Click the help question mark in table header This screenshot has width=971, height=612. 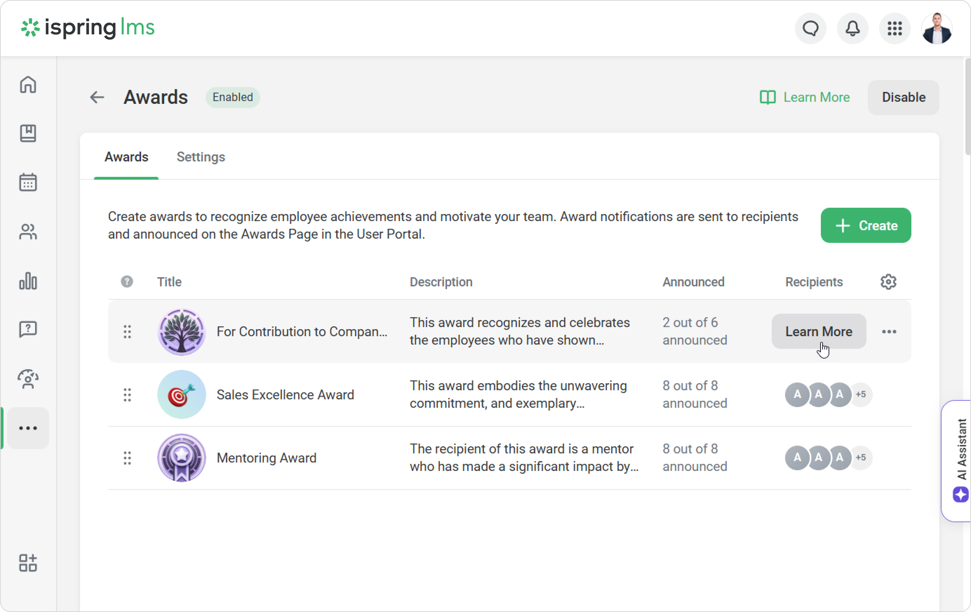coord(127,282)
